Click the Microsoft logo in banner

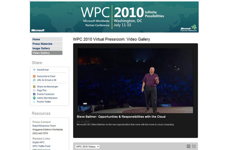point(38,30)
